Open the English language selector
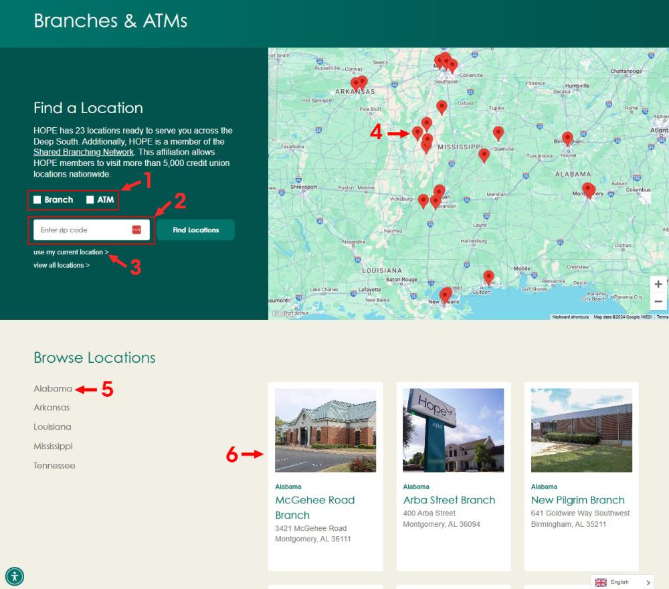The width and height of the screenshot is (669, 589). pos(622,582)
